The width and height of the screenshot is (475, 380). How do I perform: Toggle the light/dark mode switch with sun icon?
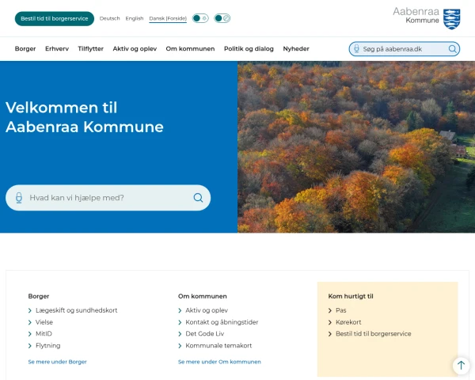(x=200, y=18)
